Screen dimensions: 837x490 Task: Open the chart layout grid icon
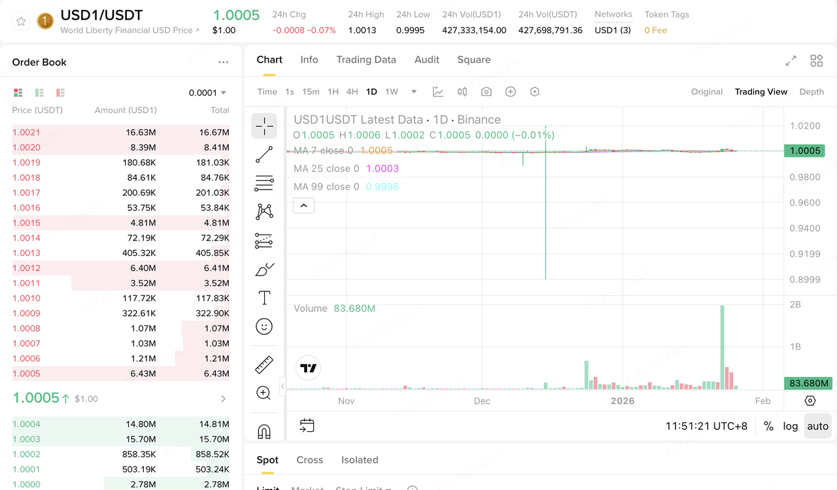(x=816, y=61)
